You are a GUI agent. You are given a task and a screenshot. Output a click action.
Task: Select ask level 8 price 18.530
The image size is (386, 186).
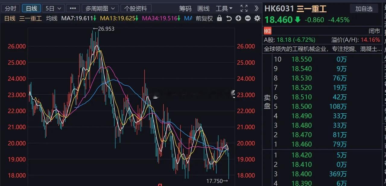pyautogui.click(x=302, y=78)
